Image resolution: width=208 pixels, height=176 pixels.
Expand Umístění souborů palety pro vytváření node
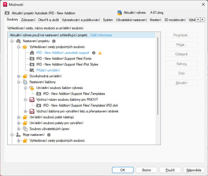(x=18, y=123)
